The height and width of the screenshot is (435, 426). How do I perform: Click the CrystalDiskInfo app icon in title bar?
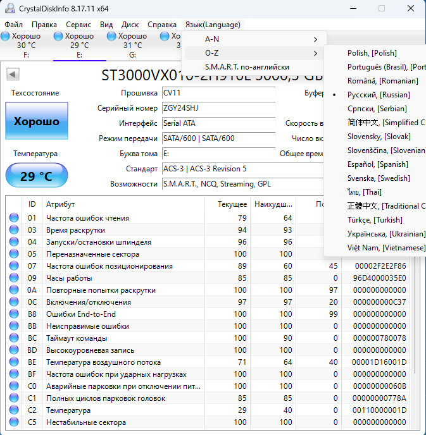(x=10, y=8)
